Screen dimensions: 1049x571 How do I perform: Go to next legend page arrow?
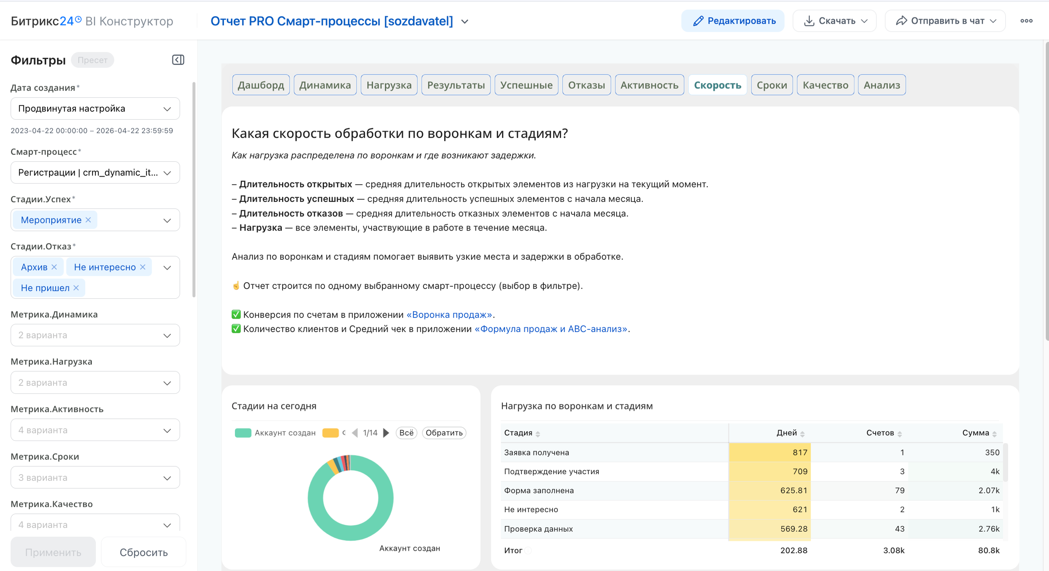[x=386, y=433]
